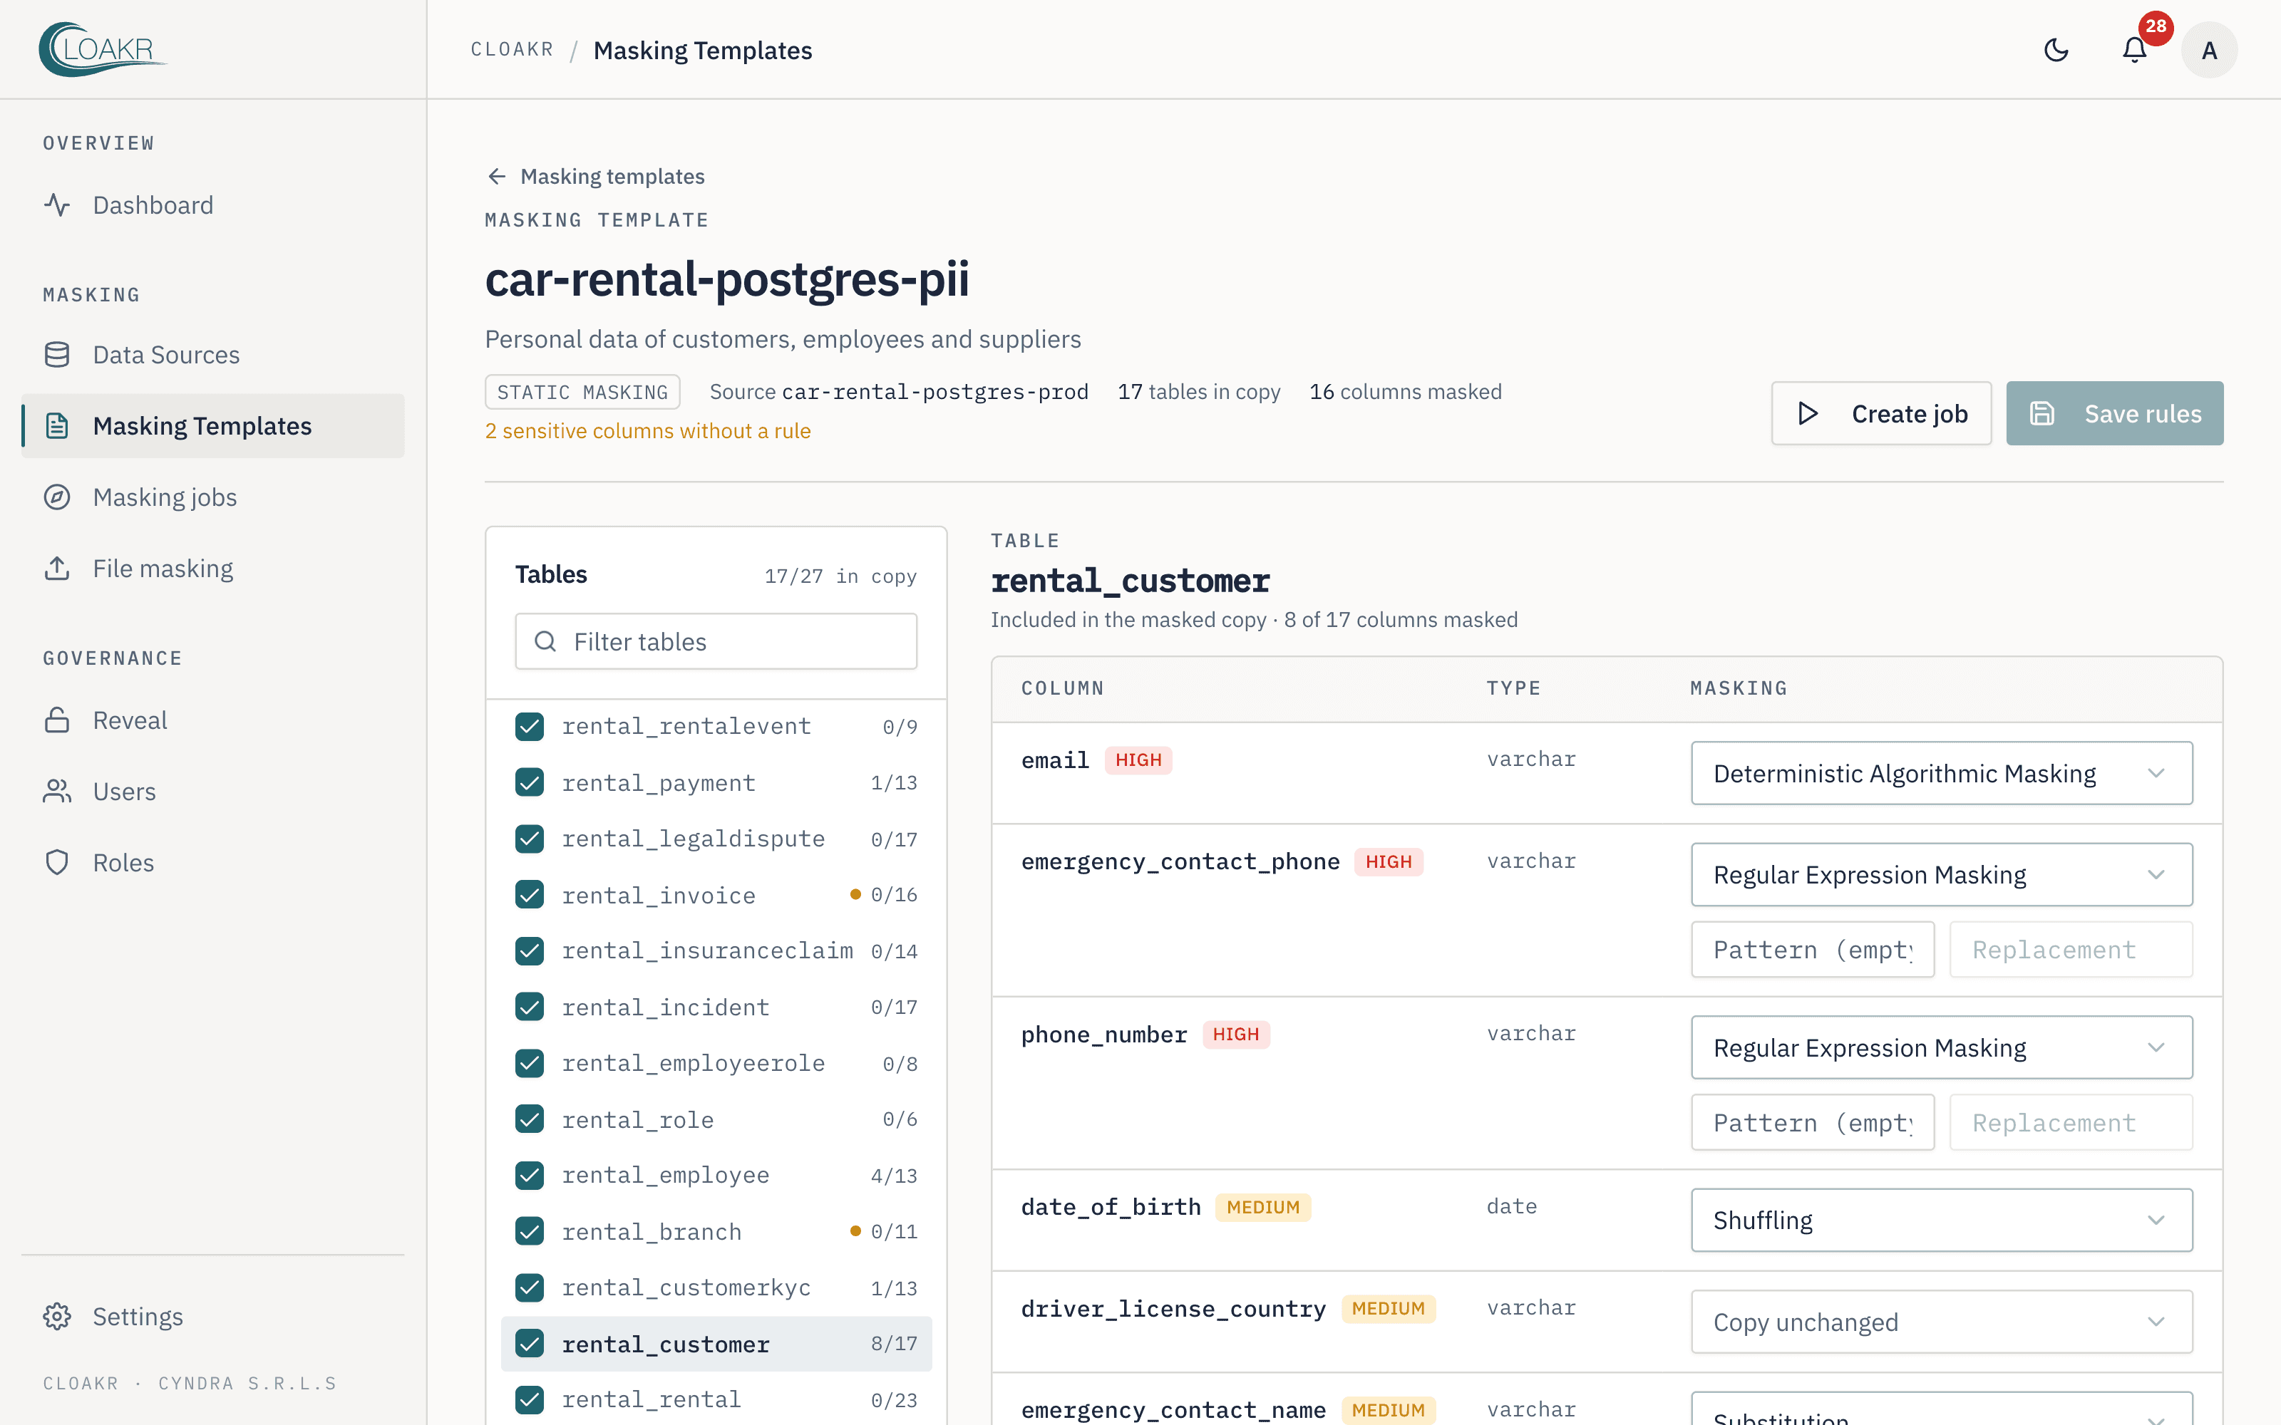This screenshot has height=1425, width=2281.
Task: Uncheck the rental_payment table checkbox
Action: click(x=530, y=782)
